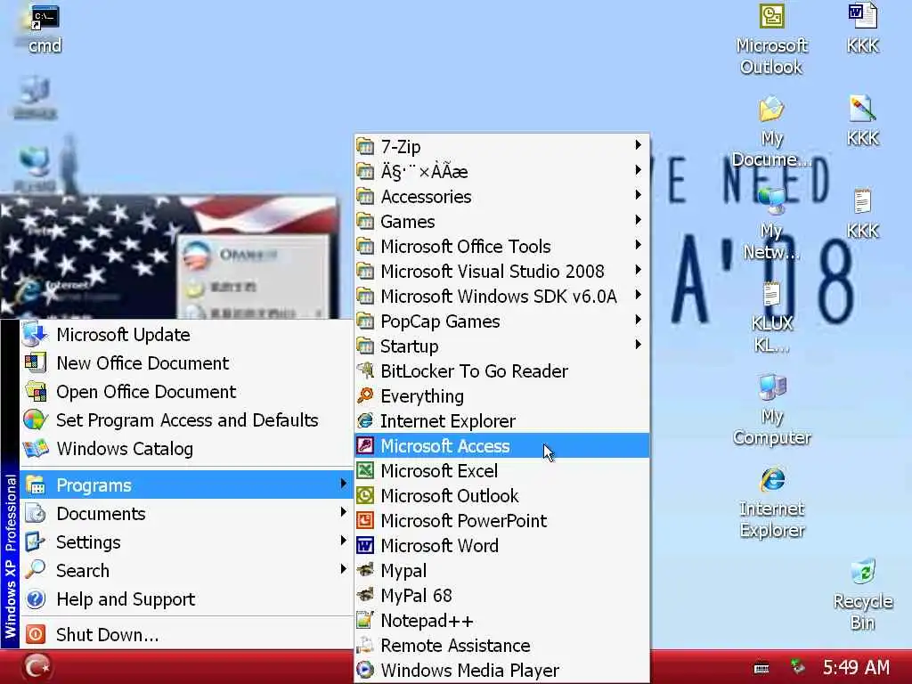The width and height of the screenshot is (912, 684).
Task: Open the Settings menu entry
Action: pyautogui.click(x=186, y=542)
